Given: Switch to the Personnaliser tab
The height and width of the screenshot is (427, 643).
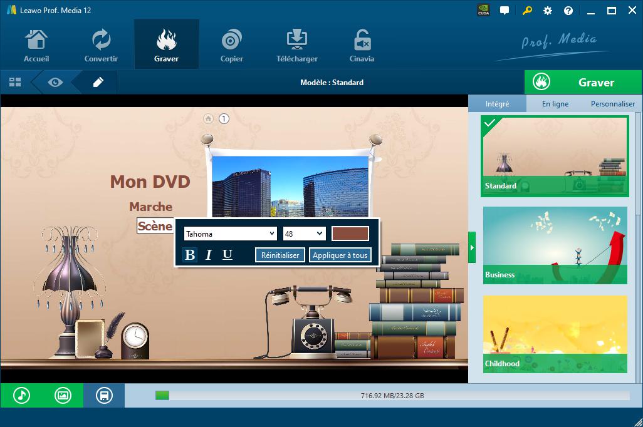Looking at the screenshot, I should 613,104.
